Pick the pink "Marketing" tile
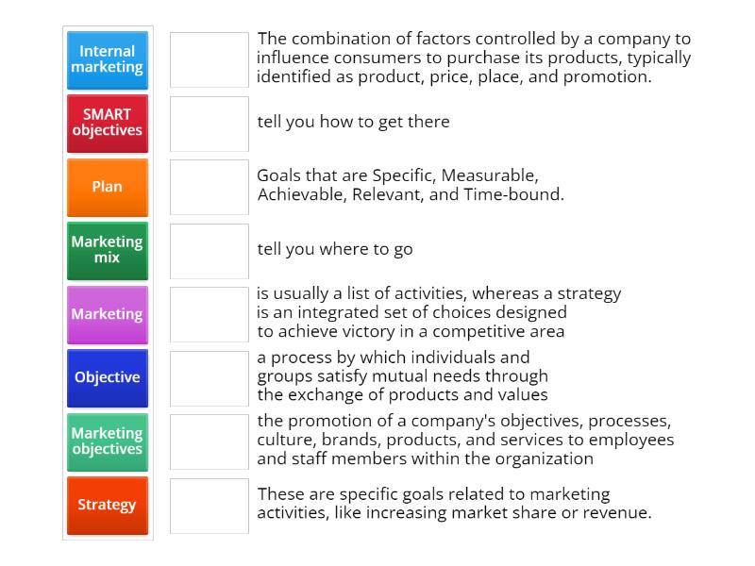This screenshot has height=566, width=755. [x=107, y=314]
